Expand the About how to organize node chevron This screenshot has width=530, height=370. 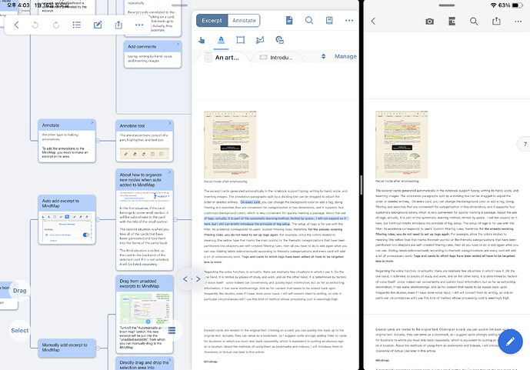pyautogui.click(x=170, y=172)
